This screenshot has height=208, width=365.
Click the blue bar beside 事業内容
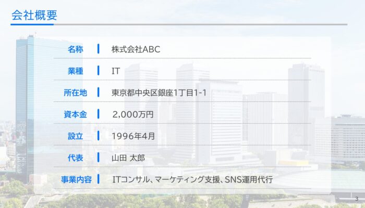[98, 179]
